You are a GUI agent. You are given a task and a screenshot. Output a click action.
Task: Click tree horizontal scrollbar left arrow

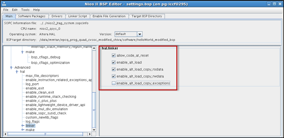(6, 134)
